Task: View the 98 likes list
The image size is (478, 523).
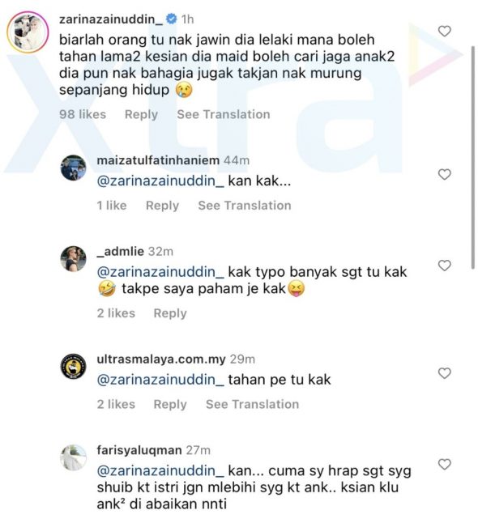Action: pyautogui.click(x=83, y=114)
